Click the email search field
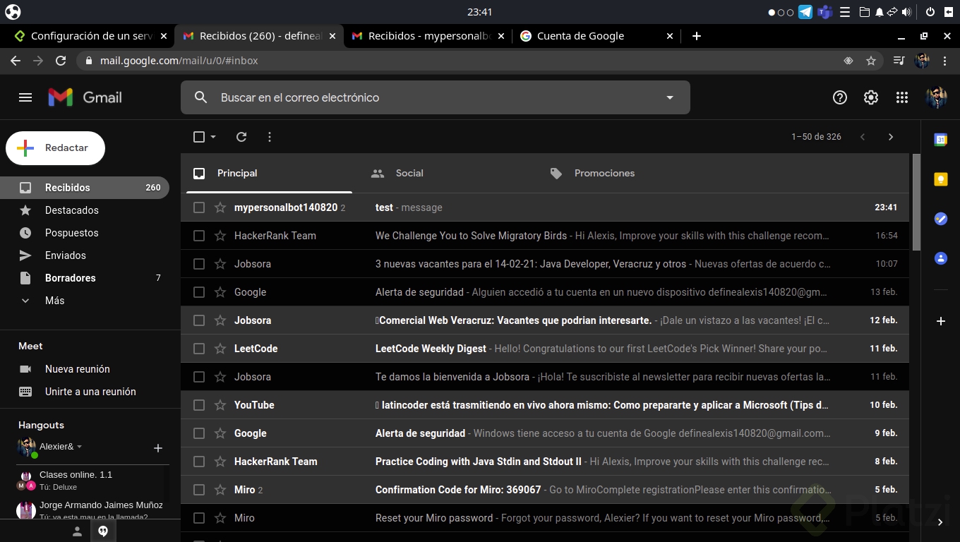960x542 pixels. click(x=435, y=97)
